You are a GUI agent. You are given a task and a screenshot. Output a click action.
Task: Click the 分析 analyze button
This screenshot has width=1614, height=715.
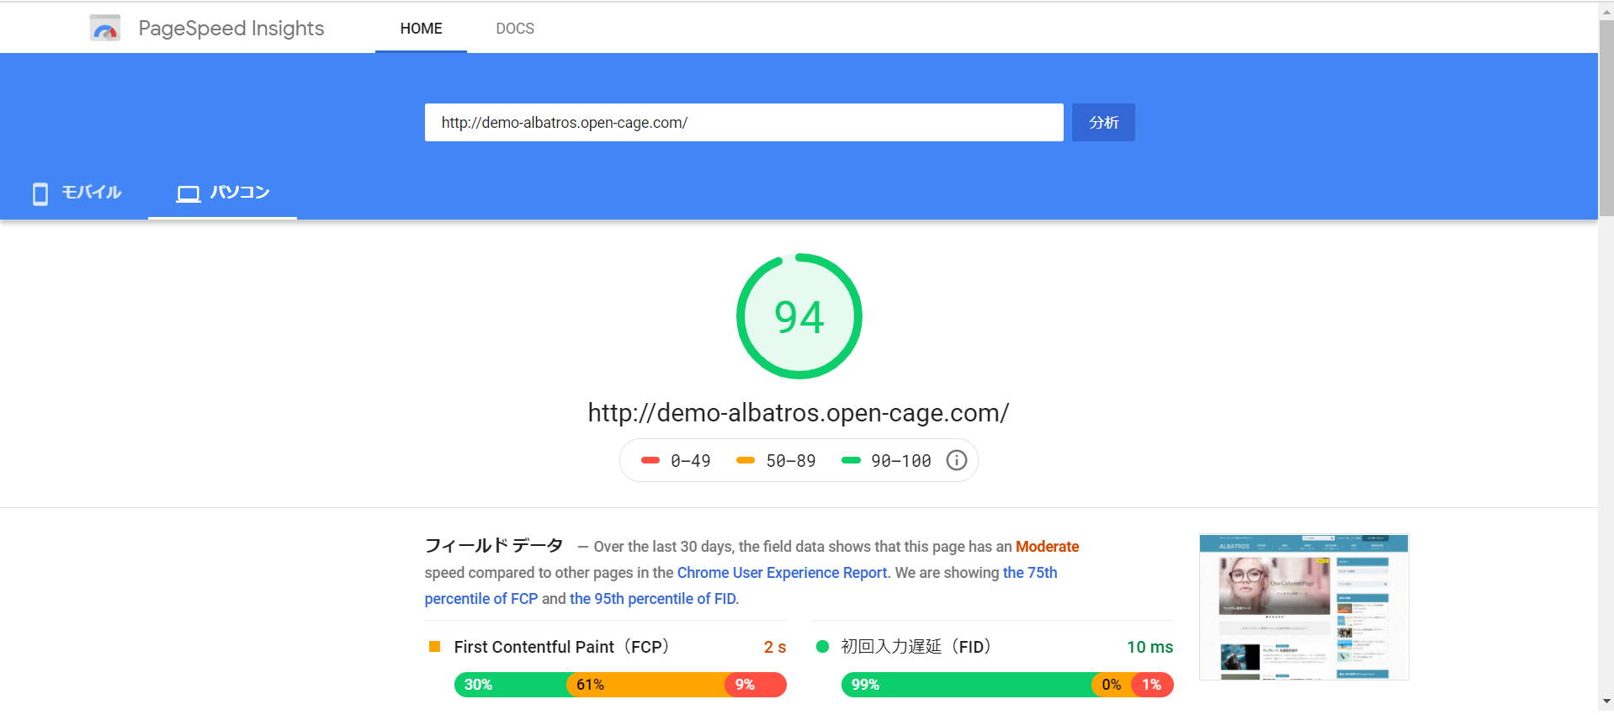(1103, 123)
